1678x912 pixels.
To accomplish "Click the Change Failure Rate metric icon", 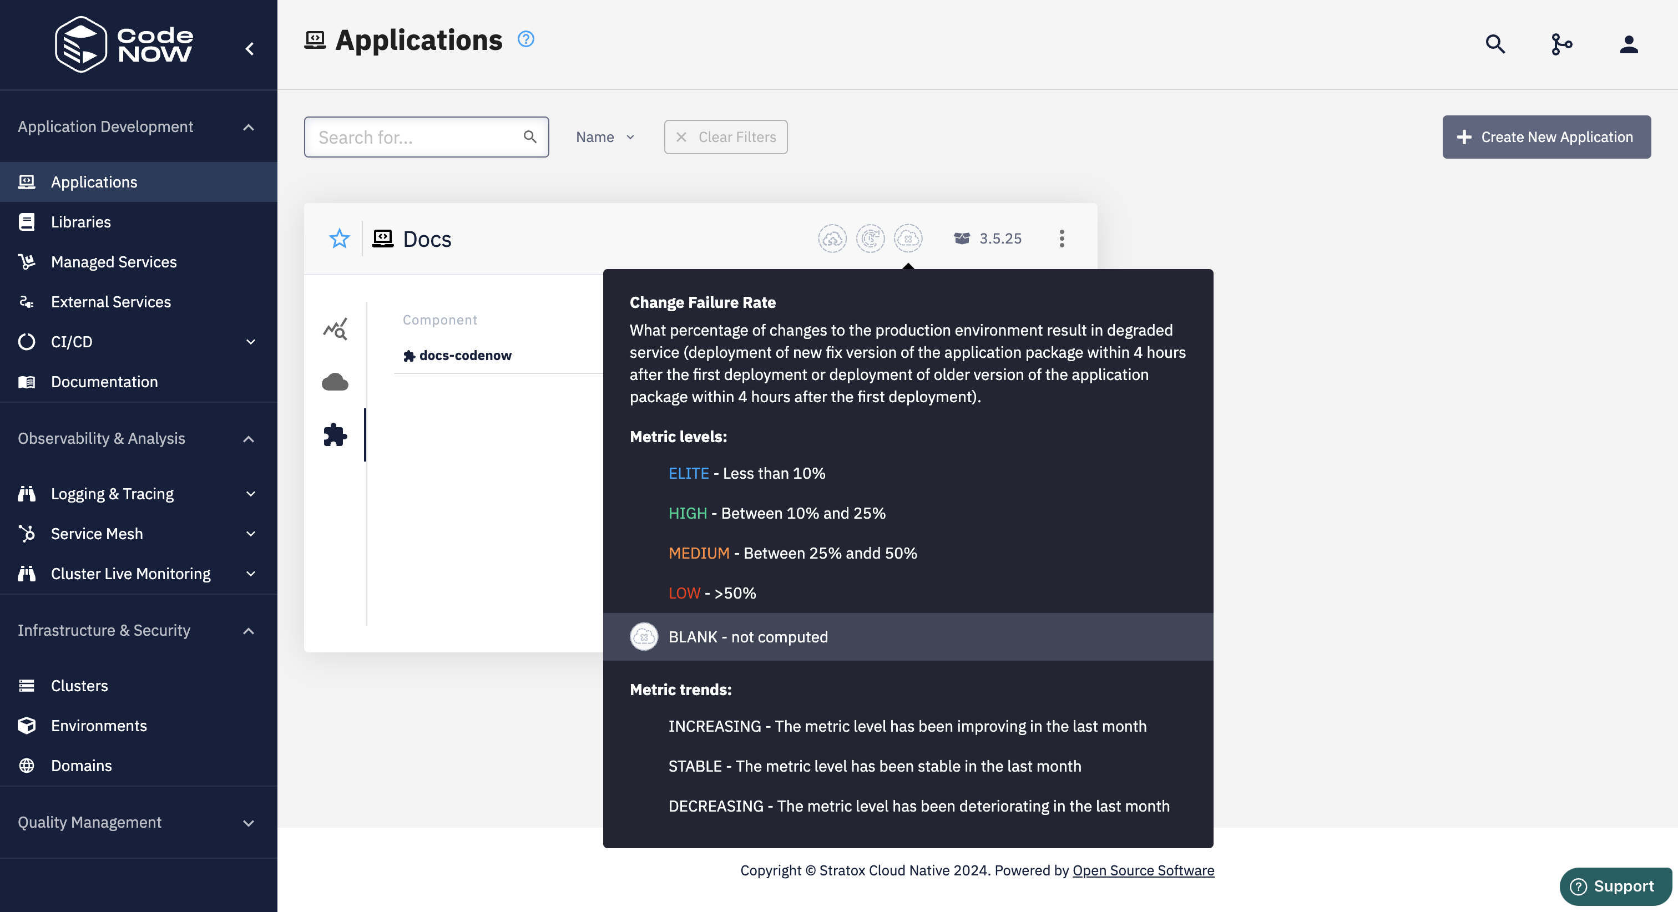I will coord(907,239).
